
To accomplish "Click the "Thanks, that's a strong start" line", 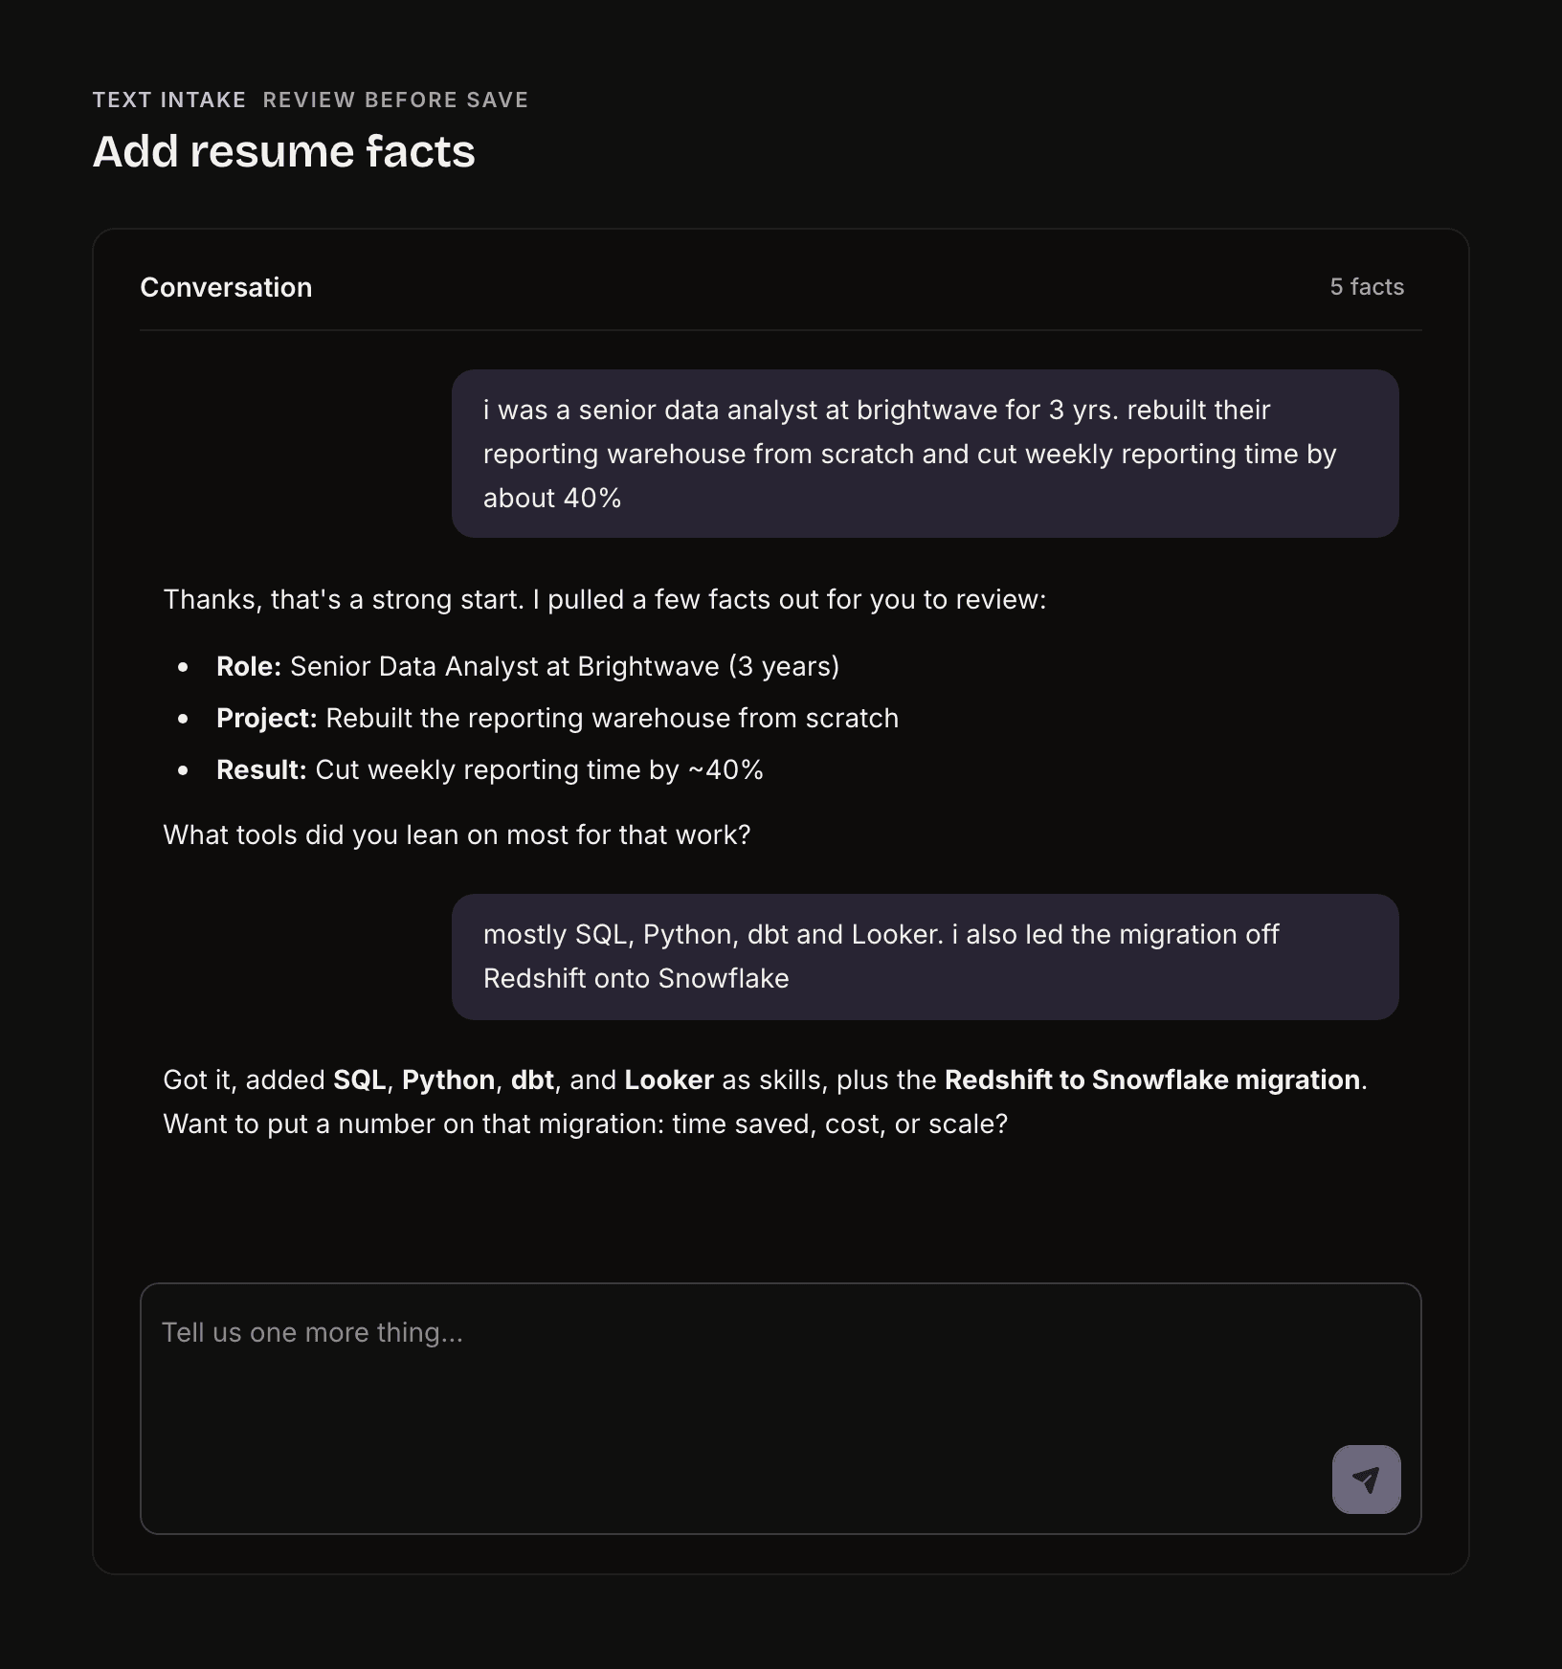I will tap(605, 599).
